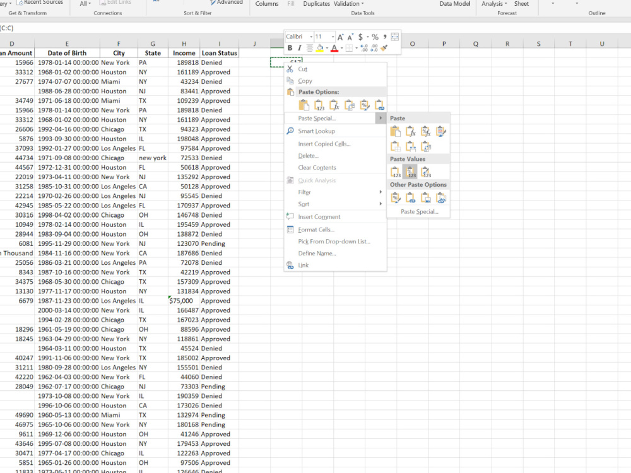Image resolution: width=631 pixels, height=473 pixels.
Task: Select Paste Link icon under Other Paste Options
Action: 411,198
